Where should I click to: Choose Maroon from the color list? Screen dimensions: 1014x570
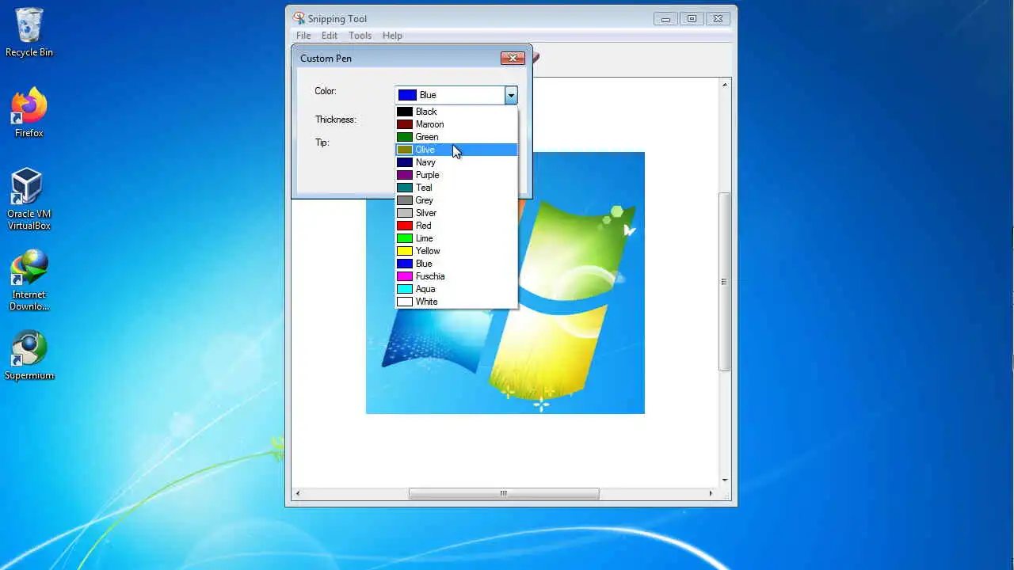click(x=456, y=124)
